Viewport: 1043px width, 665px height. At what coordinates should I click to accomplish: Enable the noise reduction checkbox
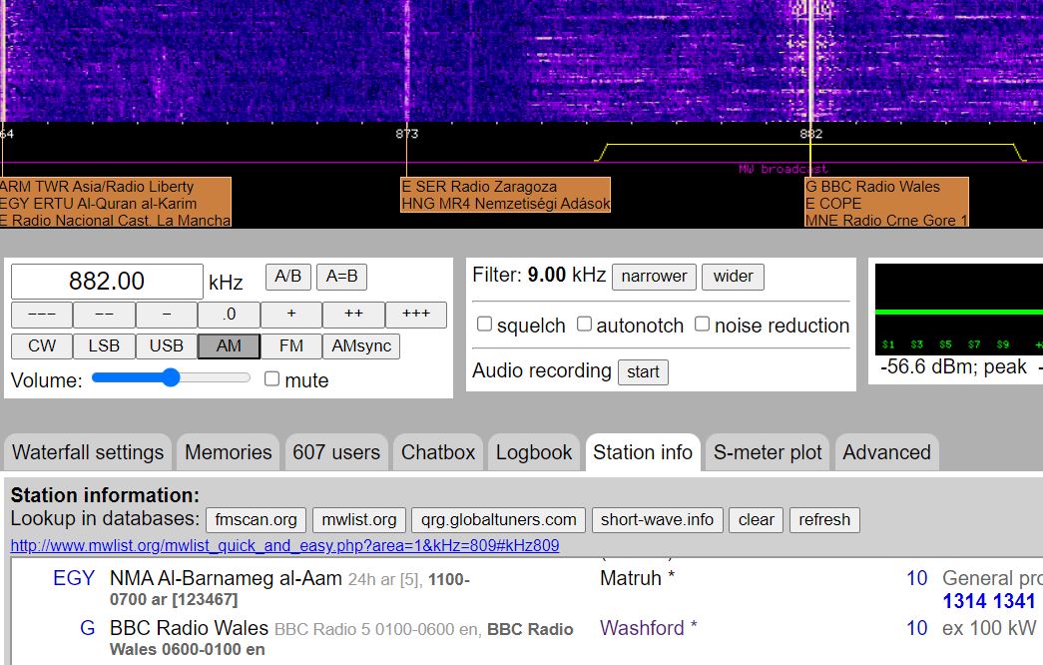(702, 325)
